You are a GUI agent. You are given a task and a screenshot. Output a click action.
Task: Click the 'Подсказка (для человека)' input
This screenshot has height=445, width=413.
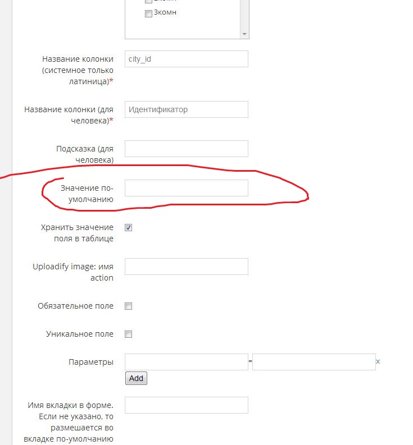(x=186, y=149)
